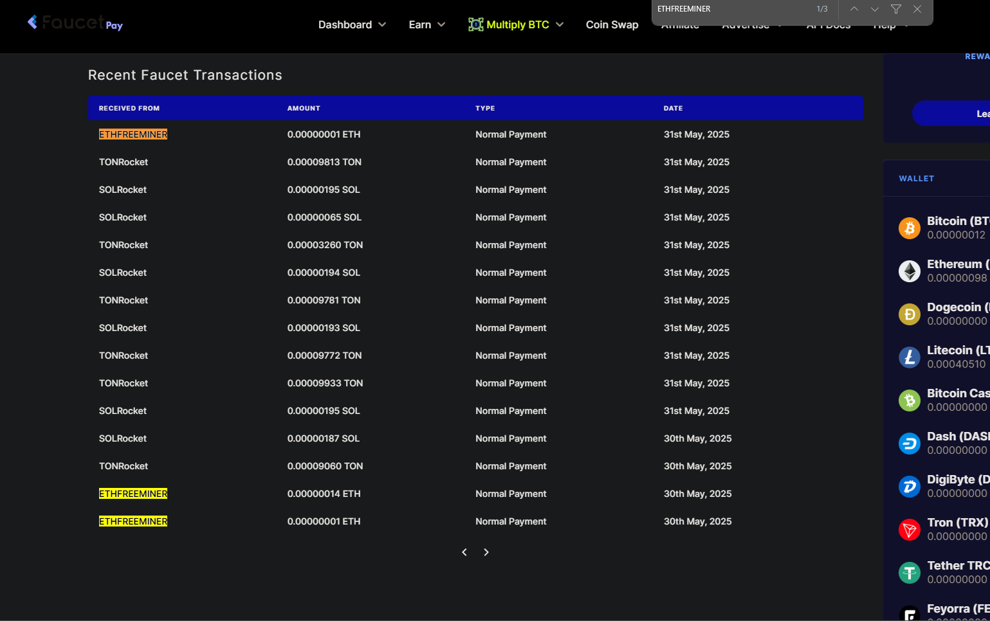Click amount 0.00000194 SOL
This screenshot has width=990, height=621.
click(x=324, y=273)
